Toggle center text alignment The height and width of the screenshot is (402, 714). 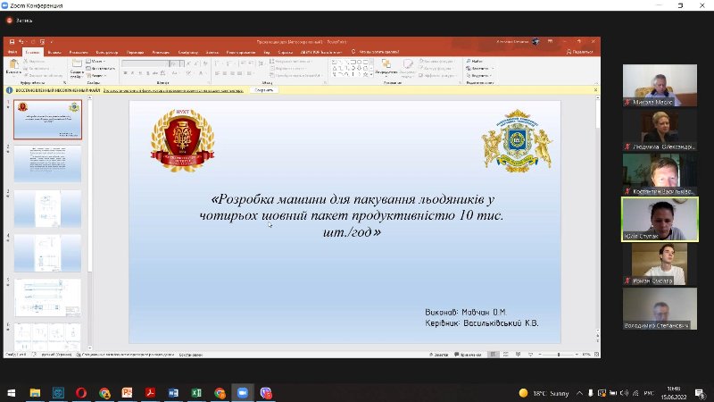pos(225,73)
